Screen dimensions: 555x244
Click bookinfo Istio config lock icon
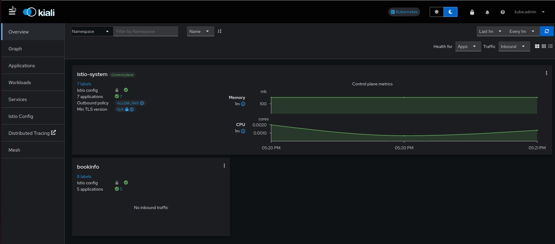click(x=117, y=182)
